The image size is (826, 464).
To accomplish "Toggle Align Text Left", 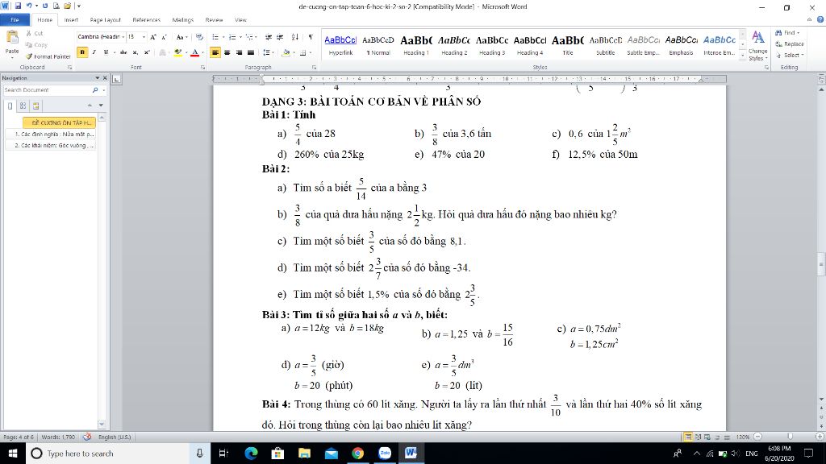I will pos(215,52).
